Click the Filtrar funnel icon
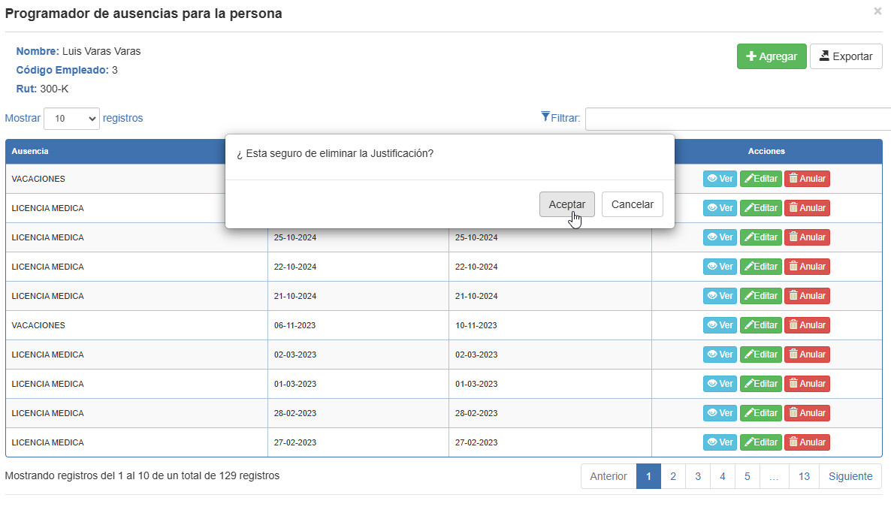The width and height of the screenshot is (891, 510). point(545,117)
